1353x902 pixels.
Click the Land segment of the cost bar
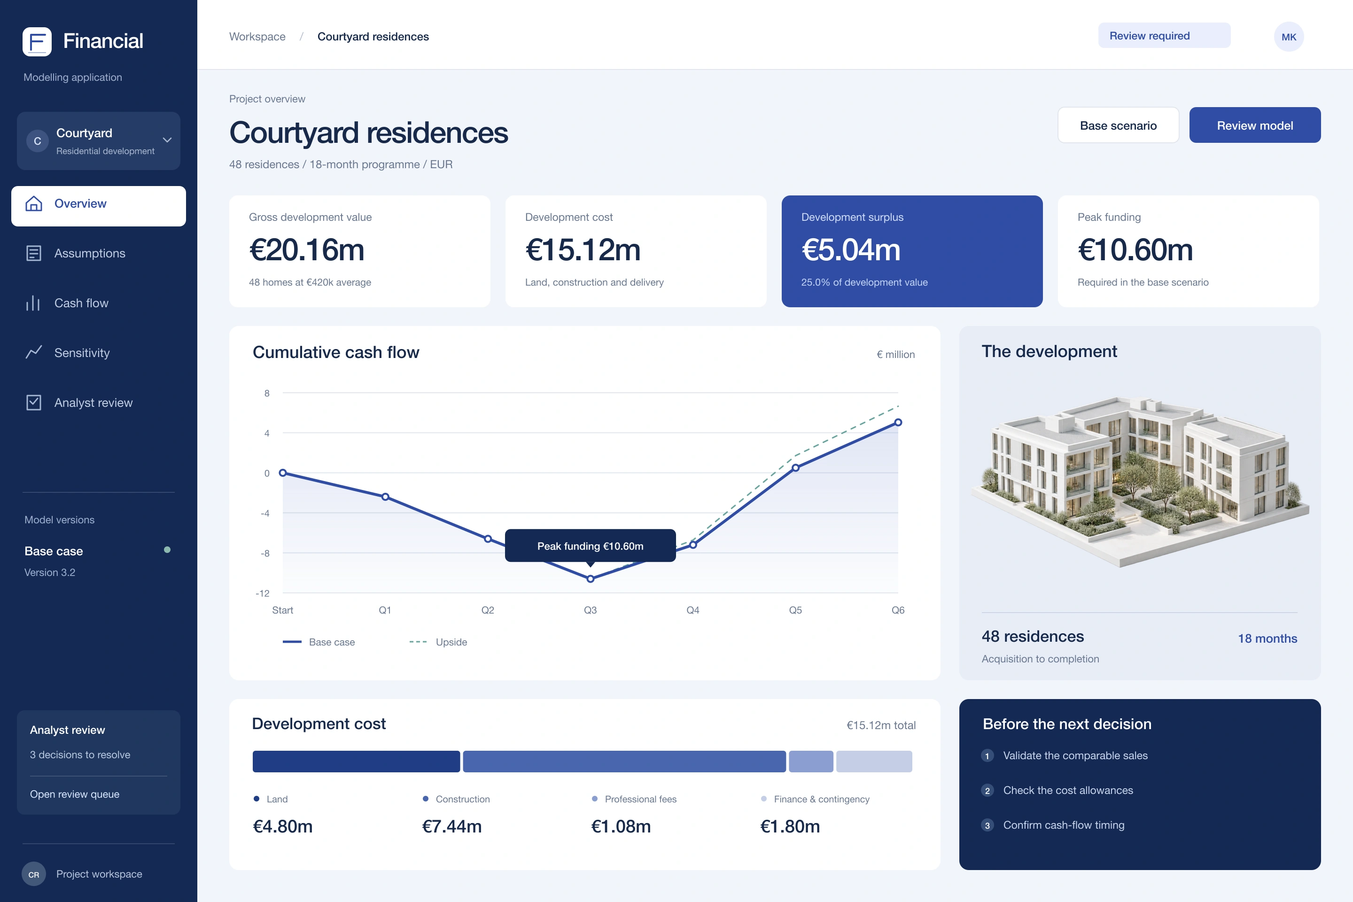click(356, 762)
